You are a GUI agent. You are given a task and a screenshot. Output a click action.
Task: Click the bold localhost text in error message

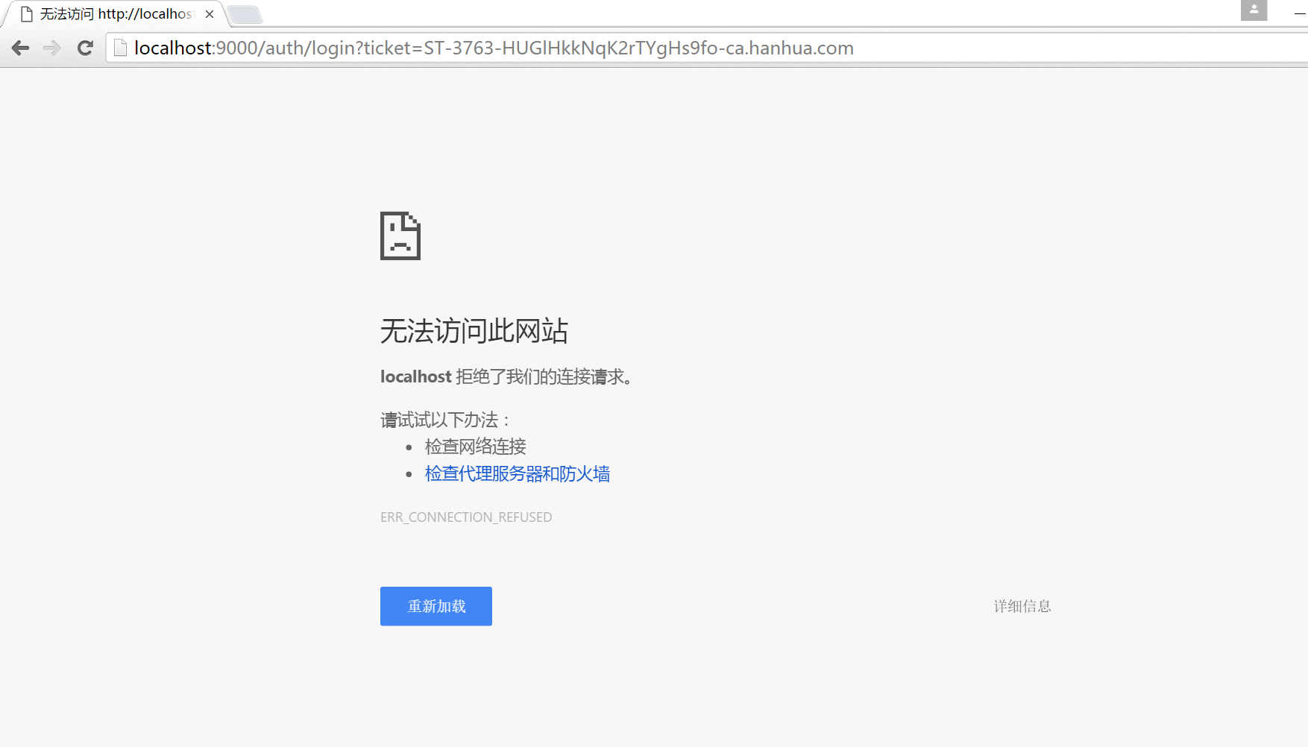415,376
